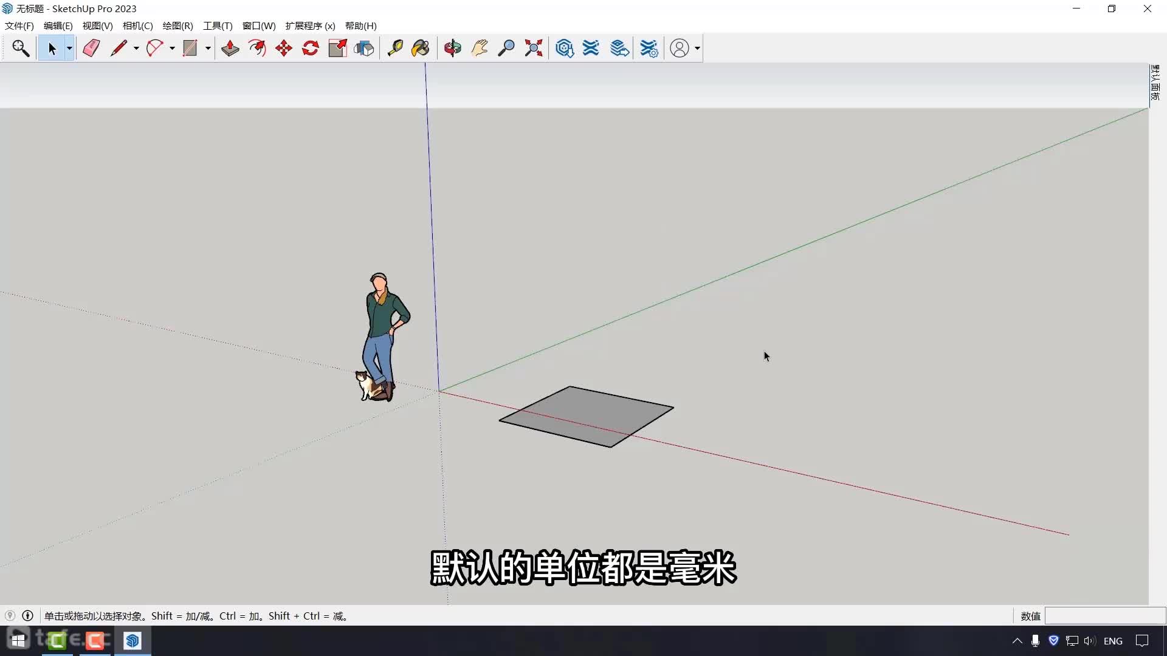Image resolution: width=1167 pixels, height=656 pixels.
Task: Choose the Zoom magnifier tool
Action: (x=506, y=49)
